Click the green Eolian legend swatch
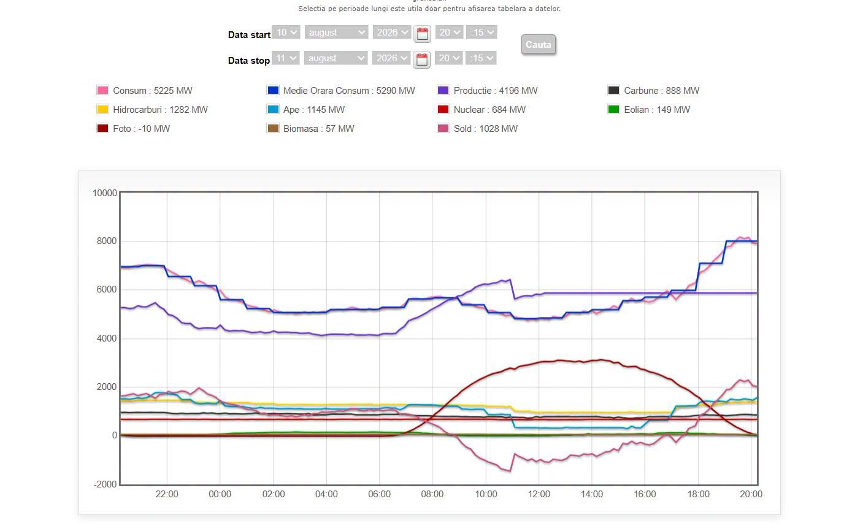The height and width of the screenshot is (523, 844). (613, 109)
